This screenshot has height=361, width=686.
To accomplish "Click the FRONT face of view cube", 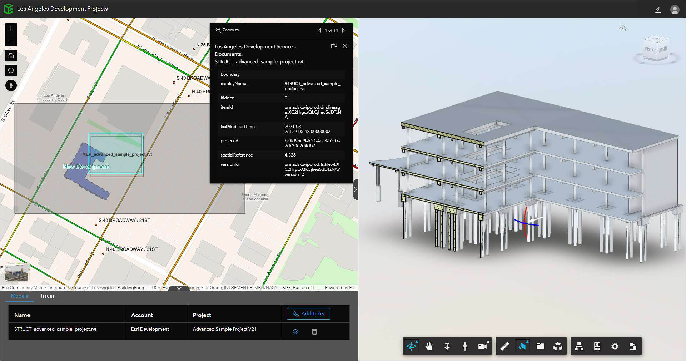I will pos(650,50).
